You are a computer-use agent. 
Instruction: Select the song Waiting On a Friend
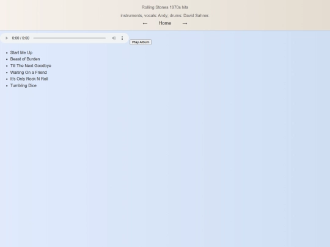pos(29,73)
